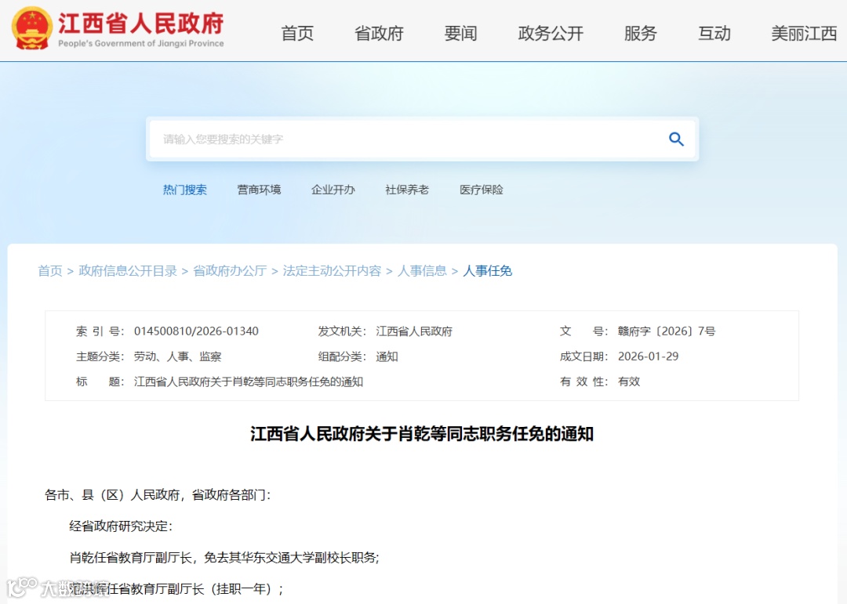Select the 社保养老 hot search term
Image resolution: width=847 pixels, height=604 pixels.
click(407, 190)
